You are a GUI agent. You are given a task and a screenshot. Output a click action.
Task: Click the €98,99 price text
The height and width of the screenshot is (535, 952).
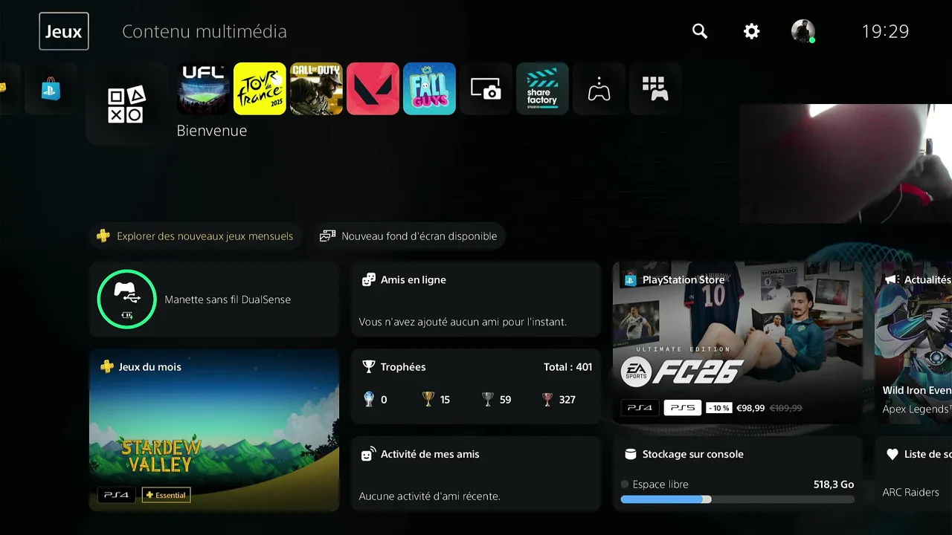750,408
